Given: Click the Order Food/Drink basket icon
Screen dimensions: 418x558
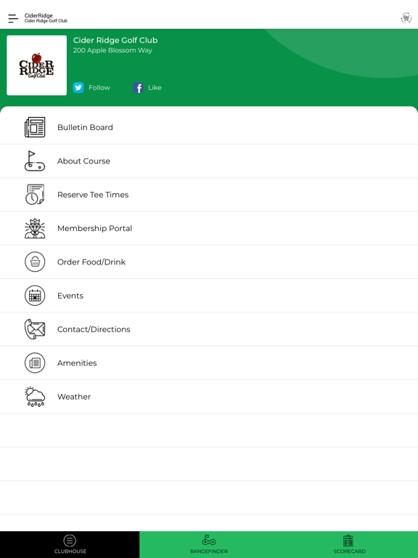Looking at the screenshot, I should pos(35,262).
